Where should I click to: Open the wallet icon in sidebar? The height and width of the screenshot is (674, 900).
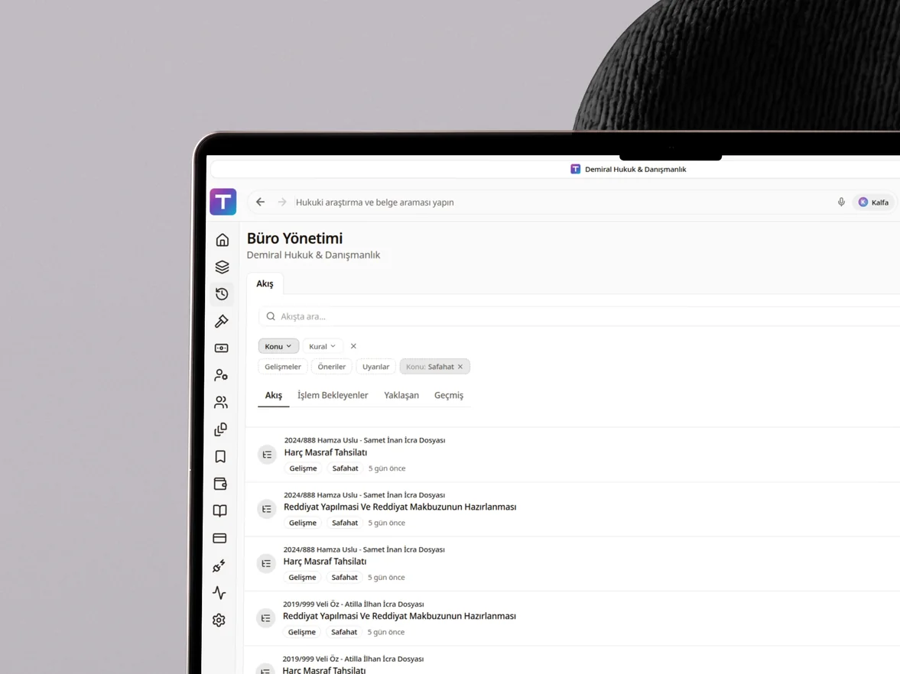220,484
